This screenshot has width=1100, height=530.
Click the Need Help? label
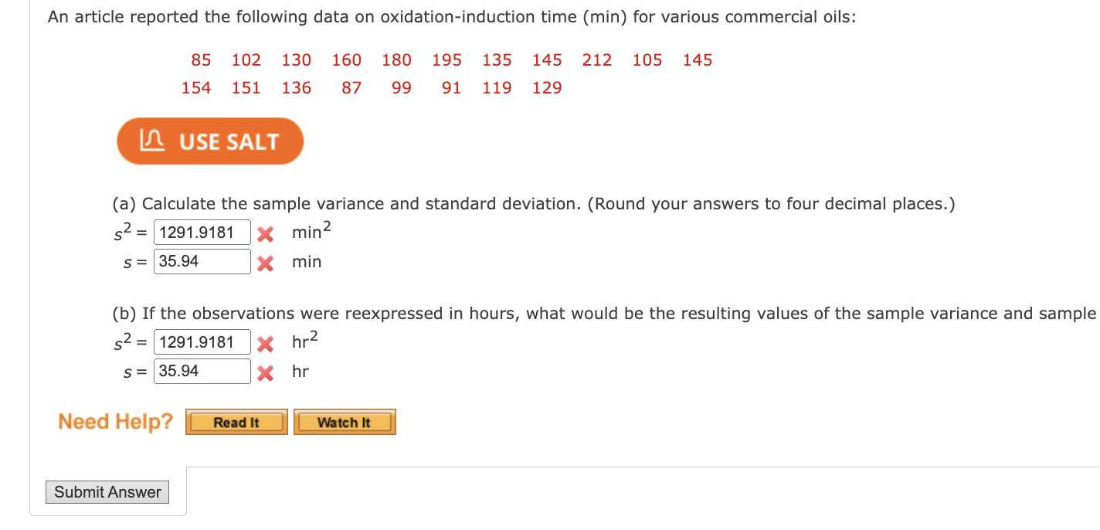[x=114, y=421]
